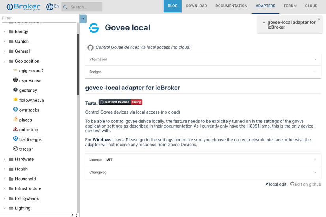The image size is (326, 217).
Task: Go to the DOWNLOAD page
Action: (196, 6)
